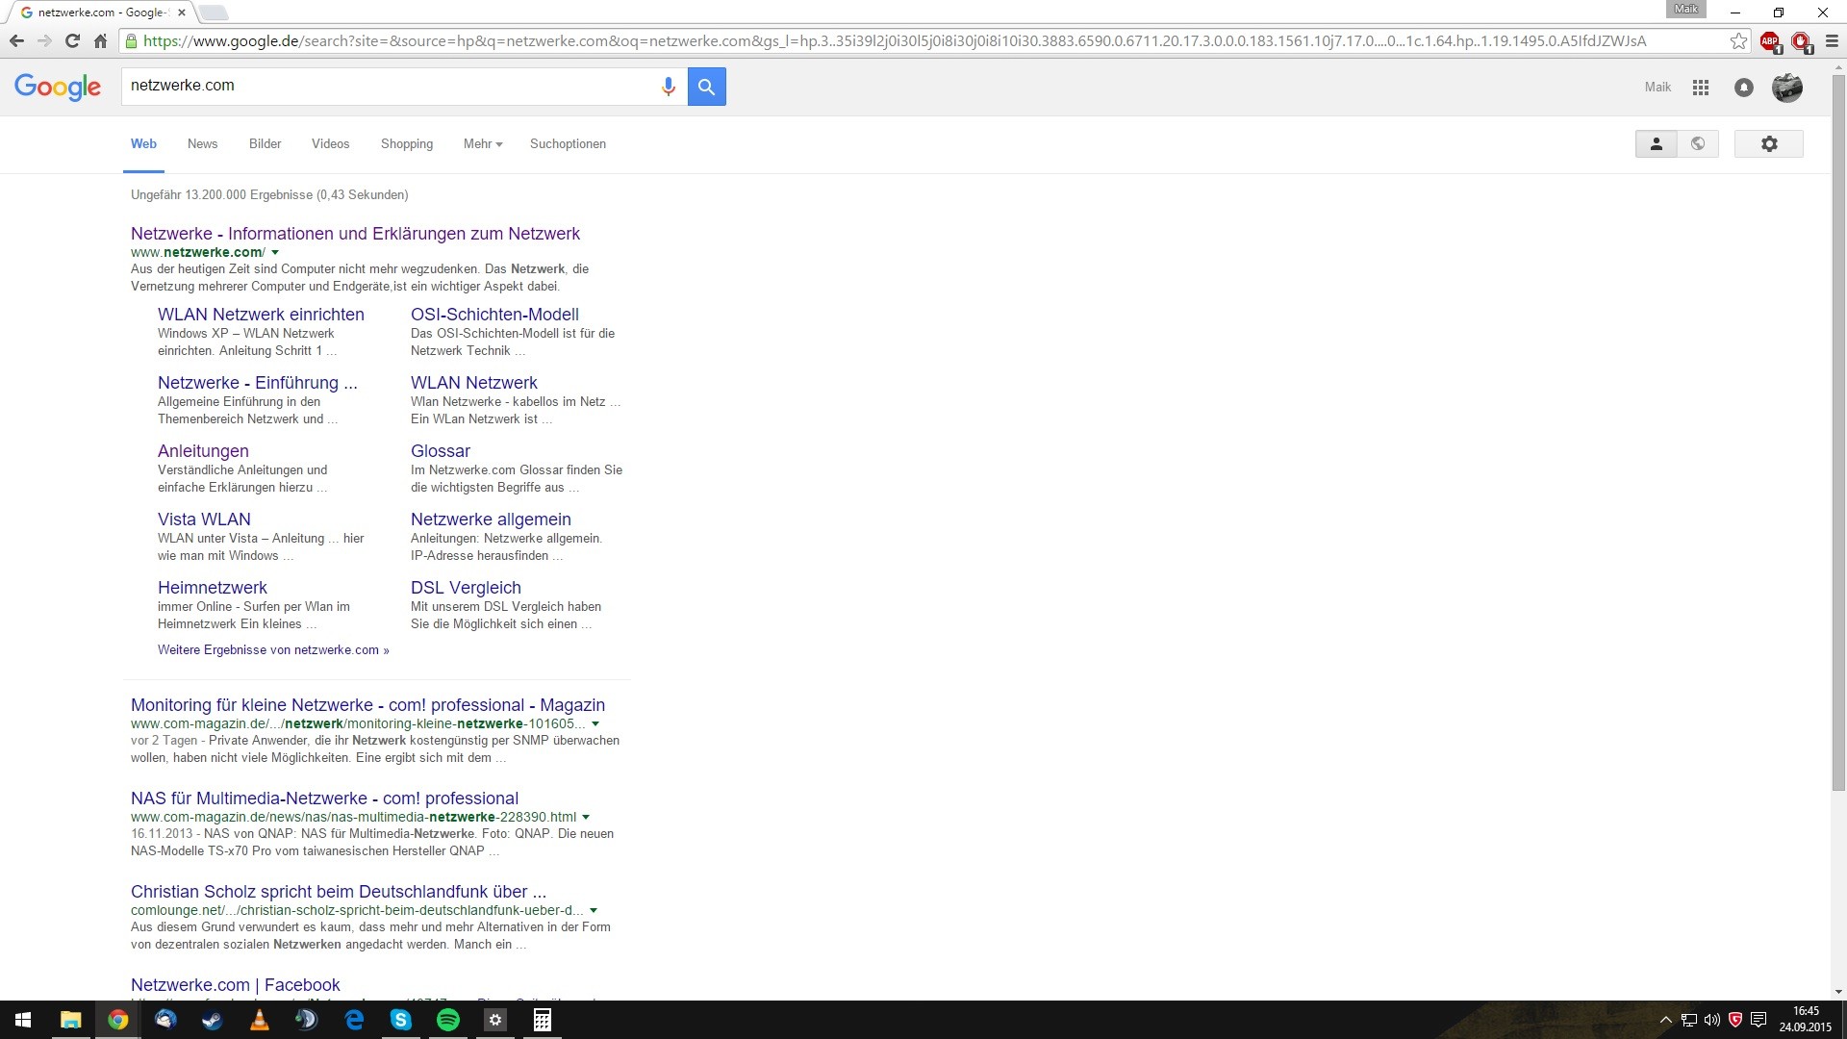Bookmark this page with the star icon

[x=1738, y=41]
